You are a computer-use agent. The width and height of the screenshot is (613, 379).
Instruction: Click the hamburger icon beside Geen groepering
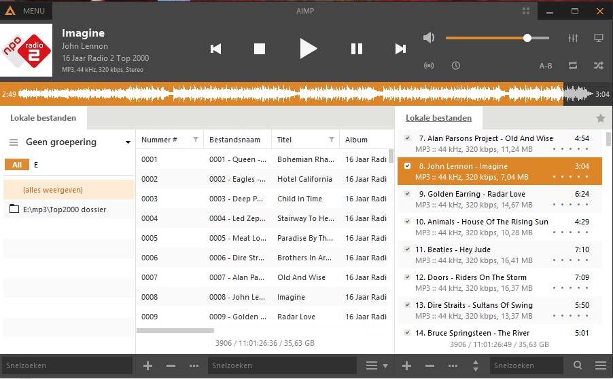click(14, 142)
